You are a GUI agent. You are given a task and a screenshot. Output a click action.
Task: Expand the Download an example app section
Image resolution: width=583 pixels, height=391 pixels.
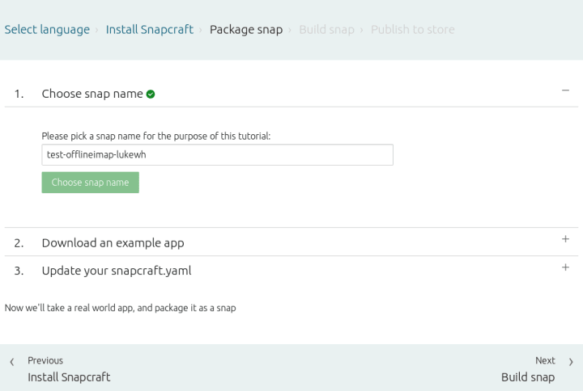(565, 239)
